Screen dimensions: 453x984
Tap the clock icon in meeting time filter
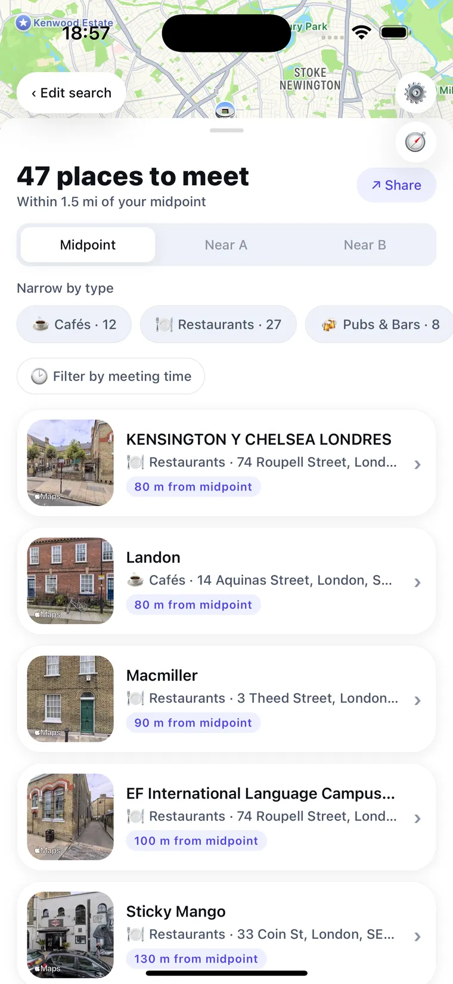coord(39,376)
